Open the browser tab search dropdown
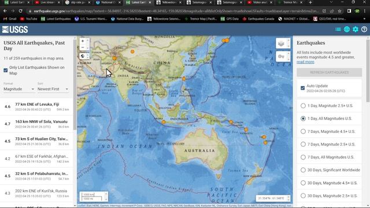Viewport: 370px width, 208px height. click(x=331, y=2)
